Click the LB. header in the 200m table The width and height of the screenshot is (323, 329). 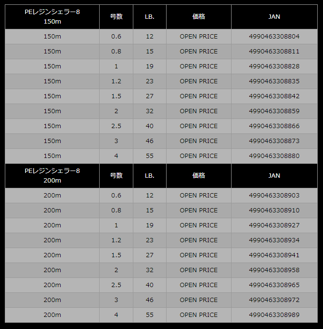click(x=150, y=176)
